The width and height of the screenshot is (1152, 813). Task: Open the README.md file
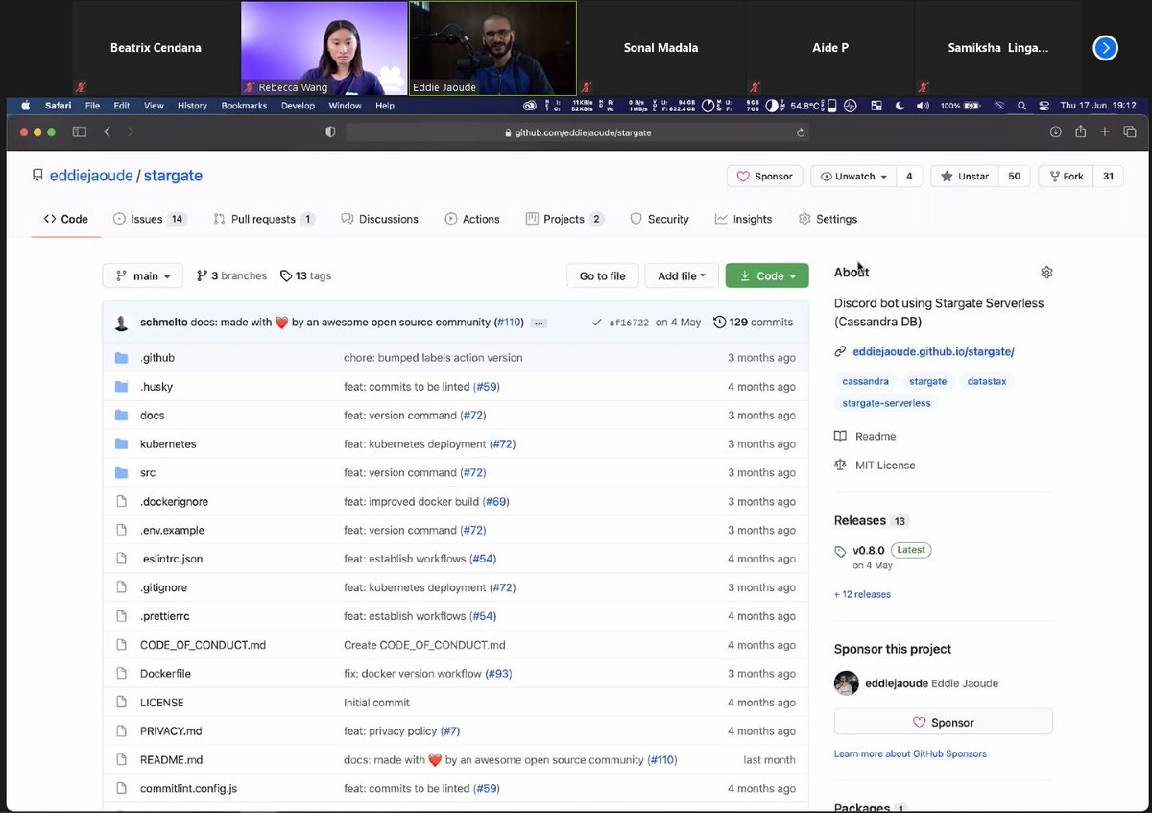pyautogui.click(x=171, y=760)
